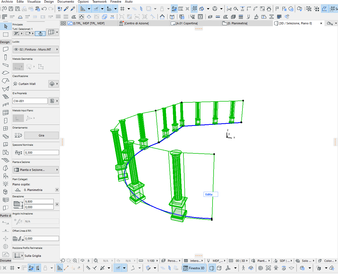The image size is (338, 274).
Task: Activate the Explore walk-mode person icon
Action: pos(88,261)
